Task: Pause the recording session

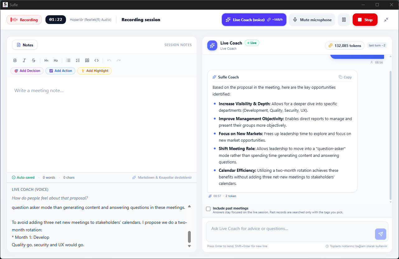Action: (344, 20)
